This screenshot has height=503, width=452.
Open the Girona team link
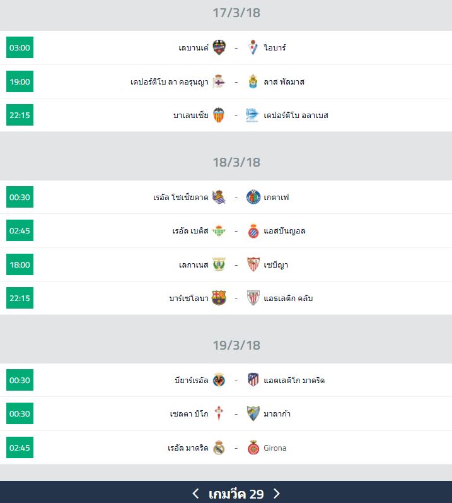pos(275,447)
